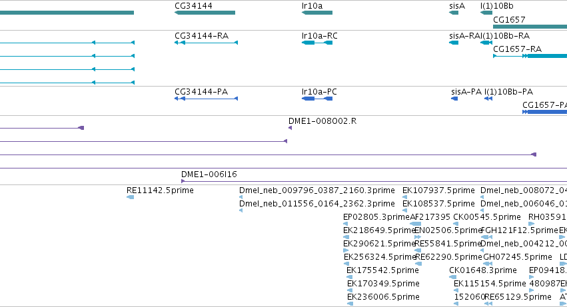Select the EK290621.5prime EST label
This screenshot has height=307, width=567.
tap(378, 244)
